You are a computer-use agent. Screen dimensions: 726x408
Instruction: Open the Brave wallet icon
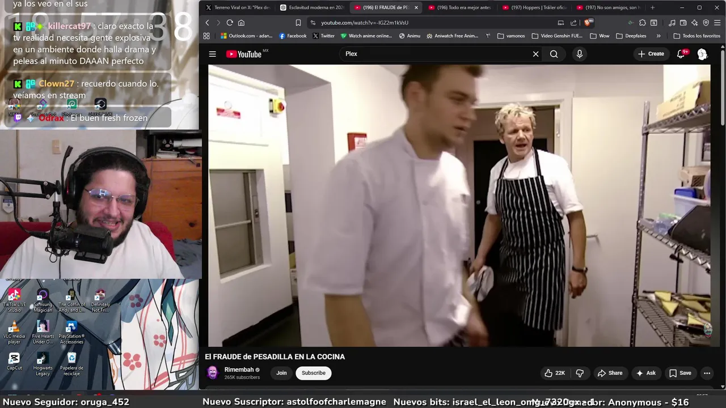[x=683, y=23]
